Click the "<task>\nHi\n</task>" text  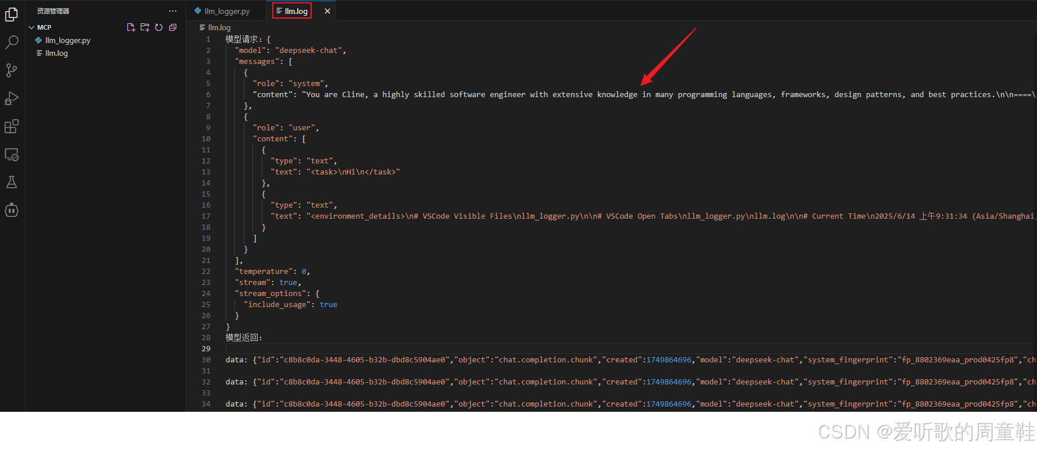coord(353,172)
